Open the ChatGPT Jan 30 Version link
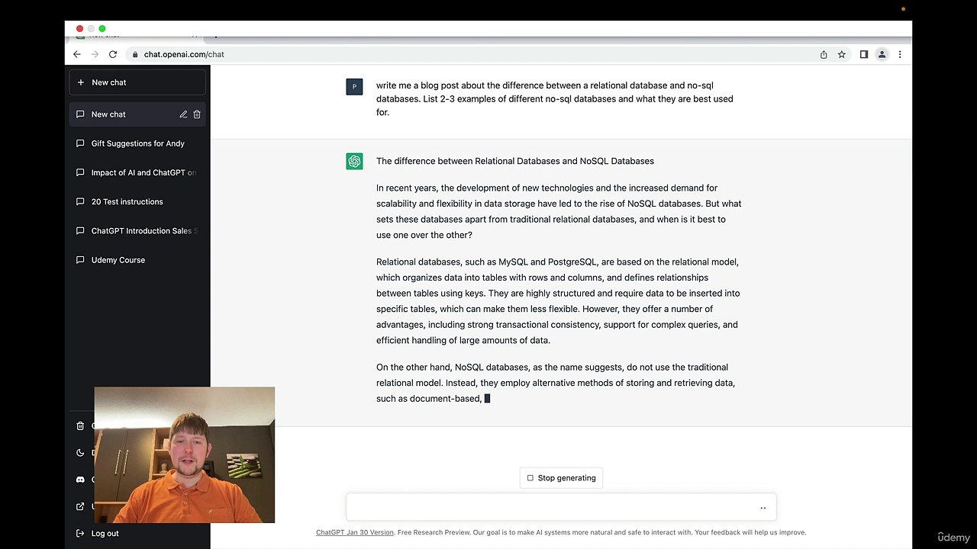Screen dimensions: 977x549 pos(355,532)
